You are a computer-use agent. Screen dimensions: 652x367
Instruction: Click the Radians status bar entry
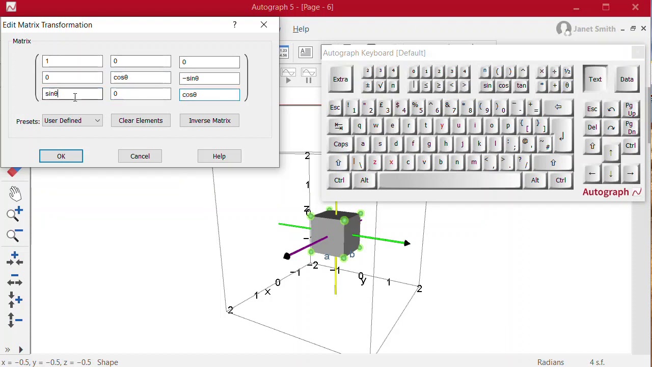[551, 362]
